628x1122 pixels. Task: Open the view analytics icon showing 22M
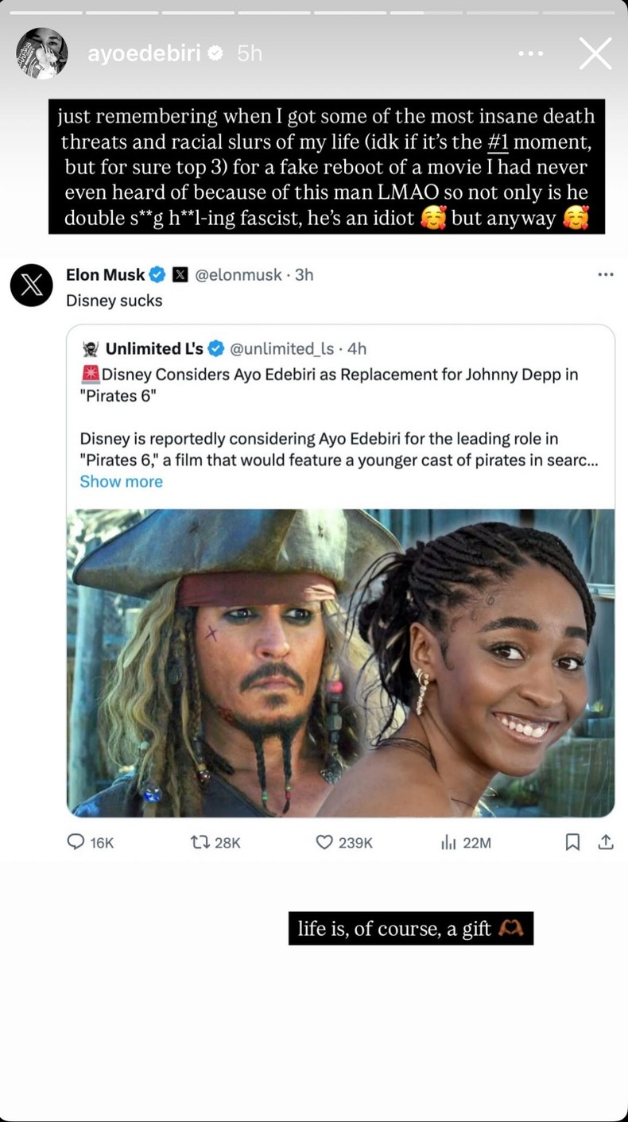tap(448, 842)
